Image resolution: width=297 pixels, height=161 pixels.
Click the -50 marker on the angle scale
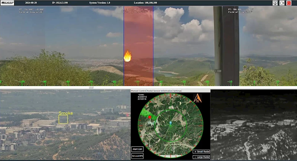(x=138, y=82)
